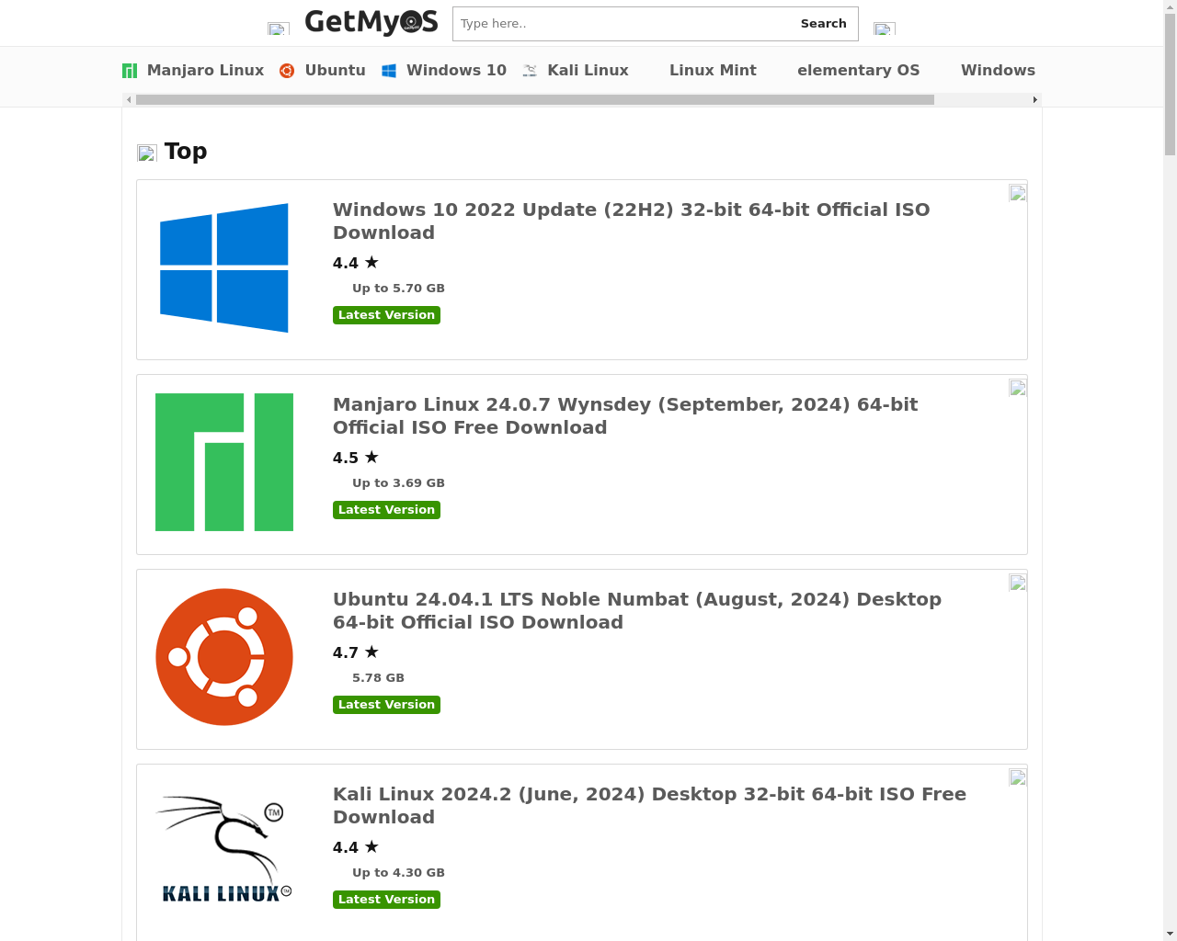Click the page's vertical scrollbar thumb

[1170, 85]
